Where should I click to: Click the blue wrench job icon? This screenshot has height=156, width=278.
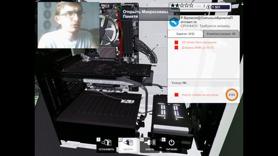(174, 22)
